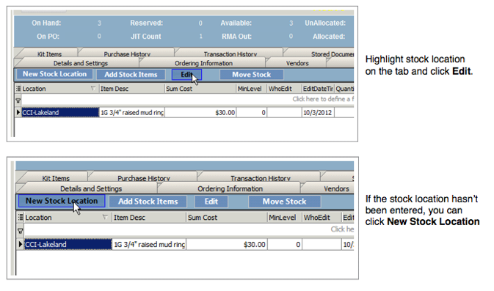Open the Details and Settings tab in the lower screenshot

[x=91, y=189]
